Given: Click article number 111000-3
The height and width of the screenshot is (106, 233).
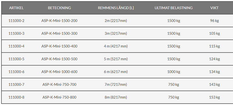Looking at the screenshot, I should tap(16, 33).
